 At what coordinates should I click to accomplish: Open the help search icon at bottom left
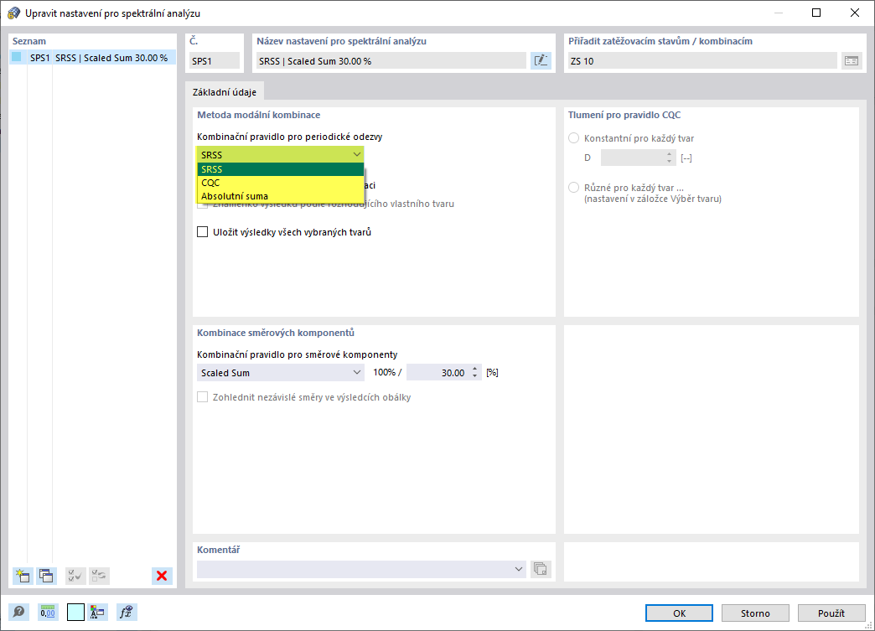coord(19,612)
